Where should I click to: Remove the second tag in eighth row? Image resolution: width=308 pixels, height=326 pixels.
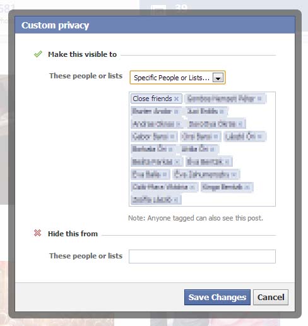pos(247,187)
